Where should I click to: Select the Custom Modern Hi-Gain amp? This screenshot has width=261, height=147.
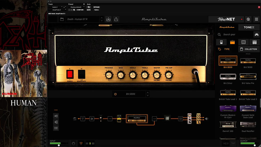coord(228,109)
